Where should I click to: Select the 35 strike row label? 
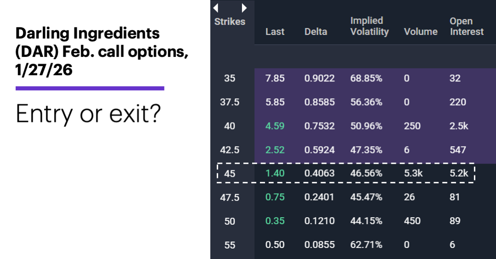tap(230, 78)
